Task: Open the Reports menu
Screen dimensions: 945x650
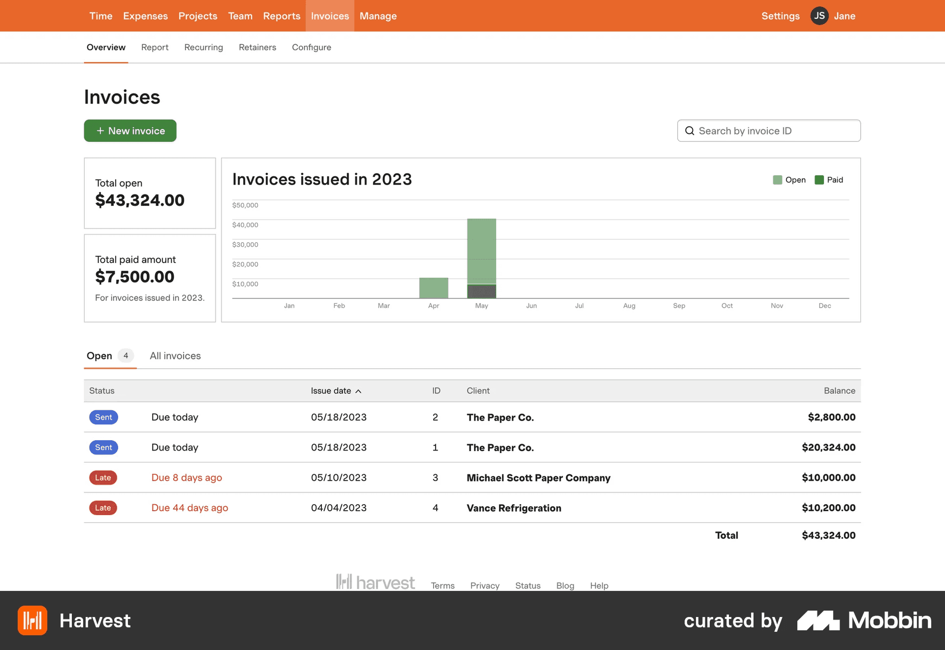Action: tap(282, 16)
